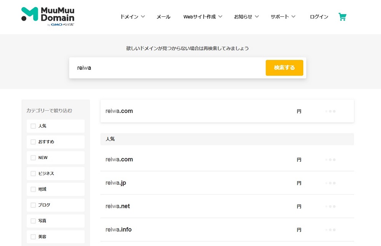381x246 pixels.
Task: Go to the メール menu item
Action: click(x=163, y=17)
